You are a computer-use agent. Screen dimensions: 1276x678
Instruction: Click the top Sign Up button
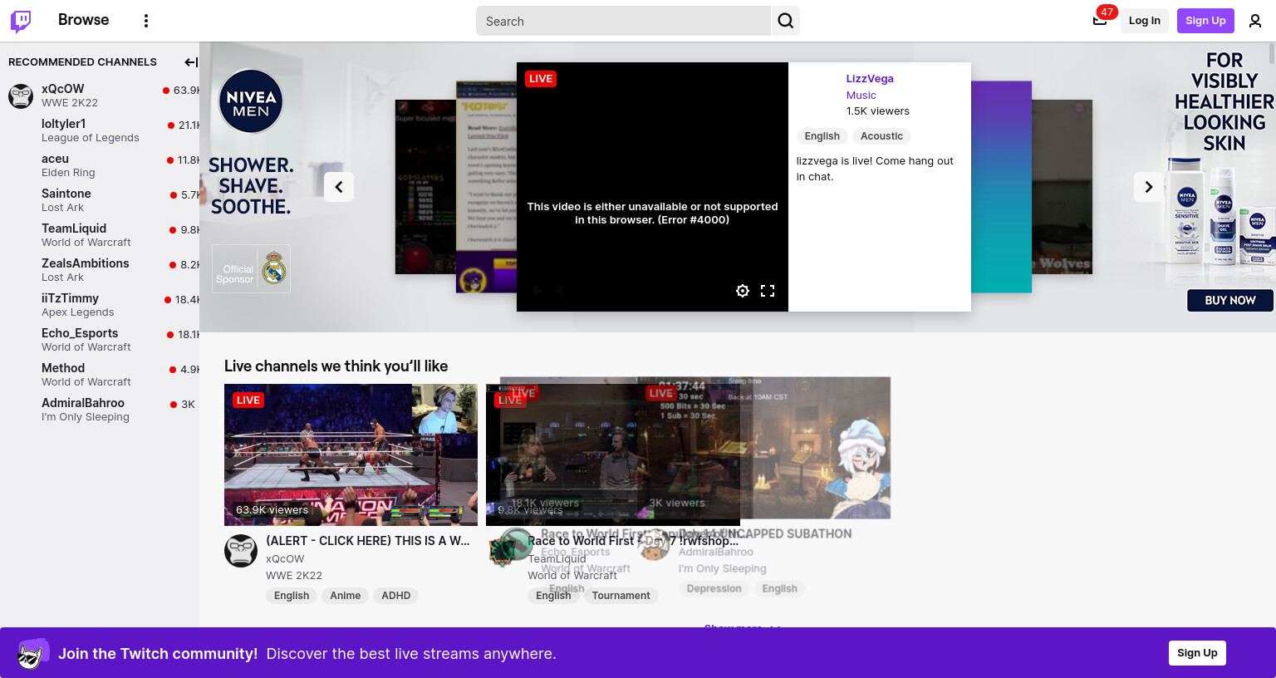pos(1205,21)
